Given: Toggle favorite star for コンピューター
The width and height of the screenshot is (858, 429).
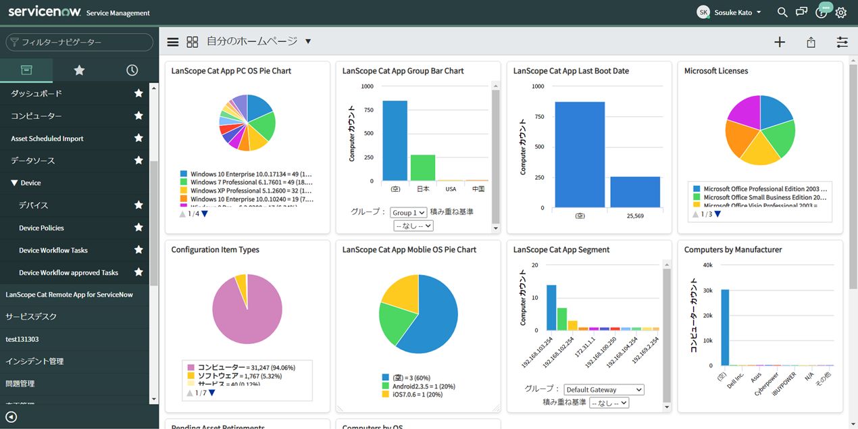Looking at the screenshot, I should coord(138,116).
